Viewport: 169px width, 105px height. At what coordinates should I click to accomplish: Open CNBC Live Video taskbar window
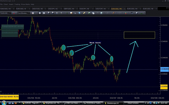(72, 103)
